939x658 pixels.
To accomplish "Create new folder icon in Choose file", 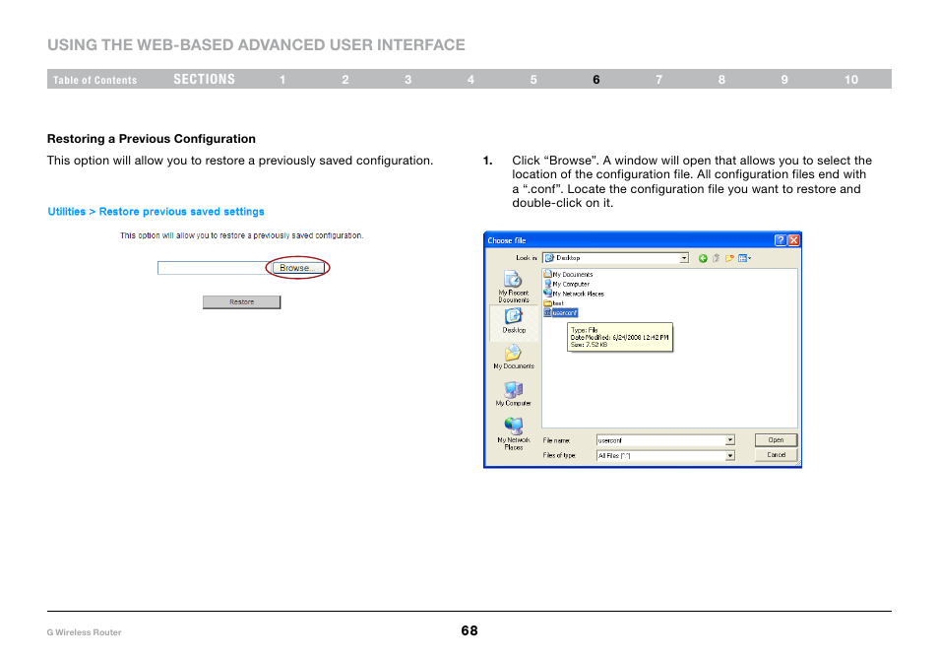I will point(728,258).
